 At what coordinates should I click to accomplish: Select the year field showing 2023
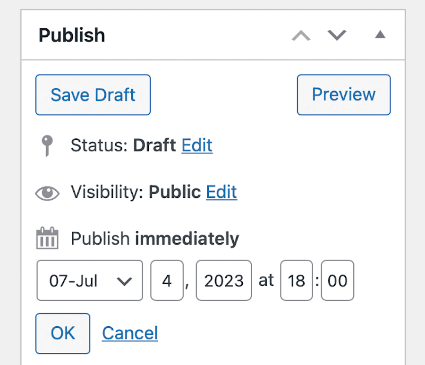coord(224,280)
